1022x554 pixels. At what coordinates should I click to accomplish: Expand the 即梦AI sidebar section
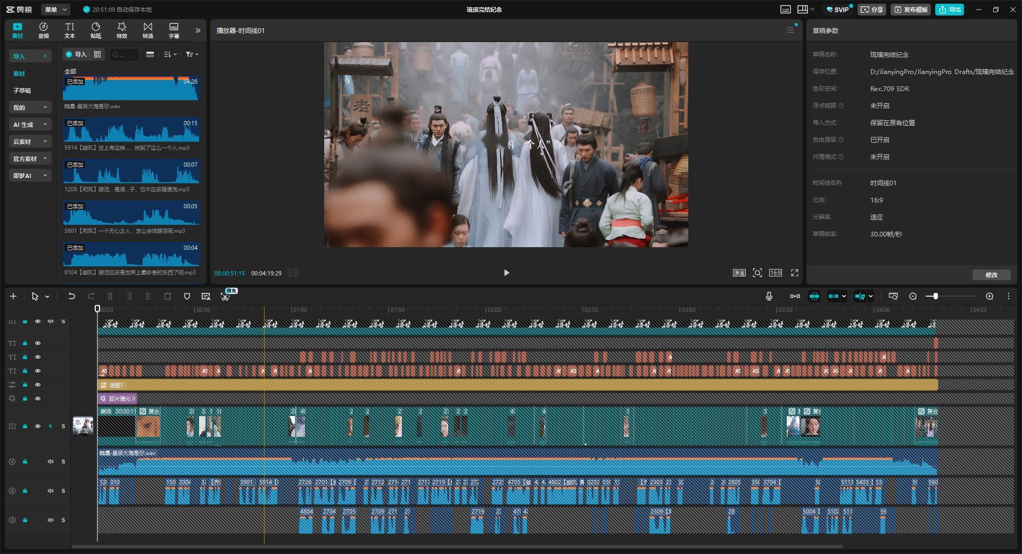(30, 176)
